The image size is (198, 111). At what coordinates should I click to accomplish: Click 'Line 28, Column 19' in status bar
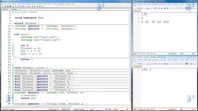(x=79, y=109)
